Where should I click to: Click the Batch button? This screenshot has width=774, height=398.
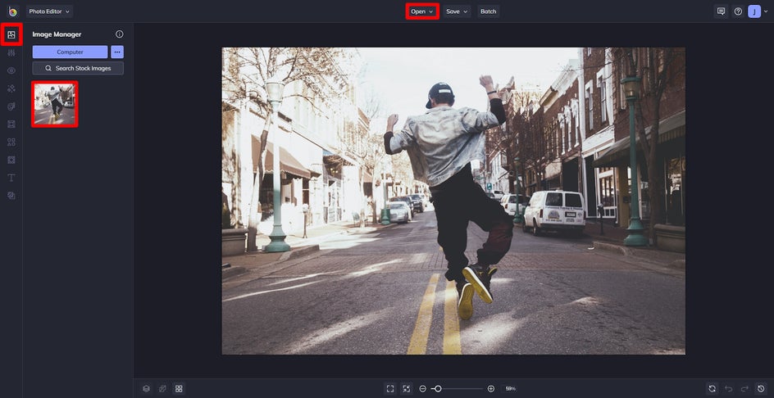click(x=488, y=11)
